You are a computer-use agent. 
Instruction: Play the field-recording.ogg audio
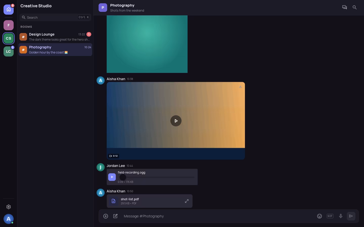112,177
